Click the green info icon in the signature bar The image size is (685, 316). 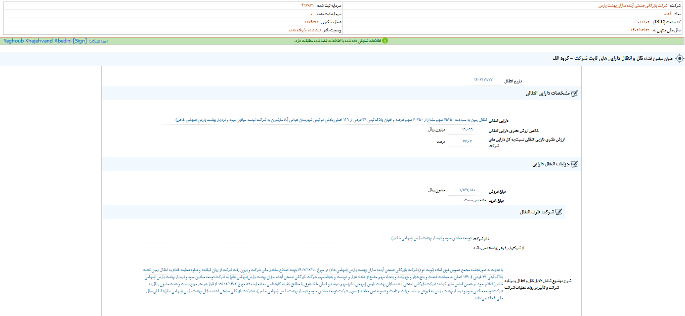(x=384, y=40)
